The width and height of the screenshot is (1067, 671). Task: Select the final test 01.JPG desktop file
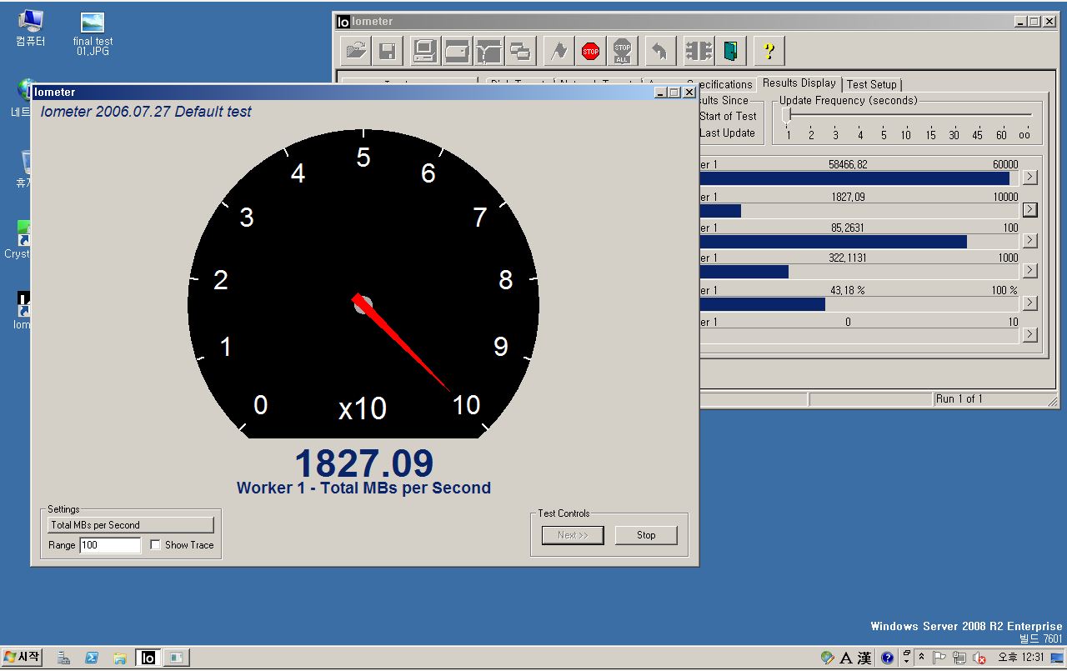click(93, 34)
